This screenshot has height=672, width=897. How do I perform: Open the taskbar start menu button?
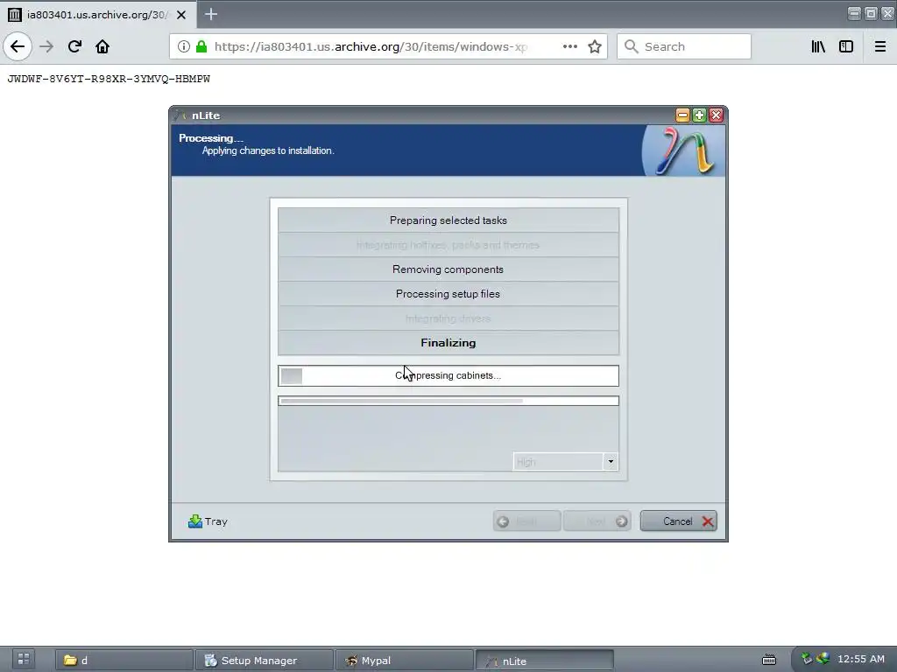click(x=24, y=660)
